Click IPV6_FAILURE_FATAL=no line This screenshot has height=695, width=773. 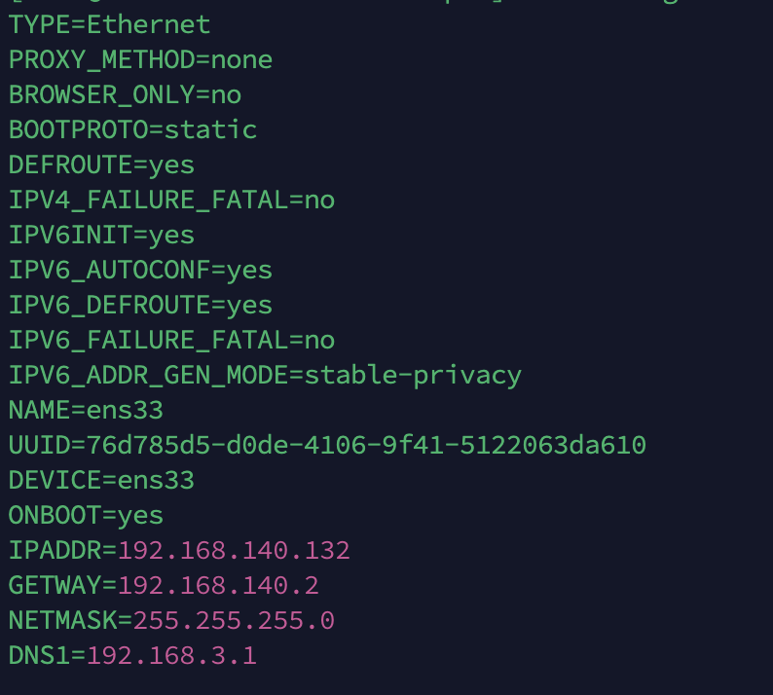171,340
